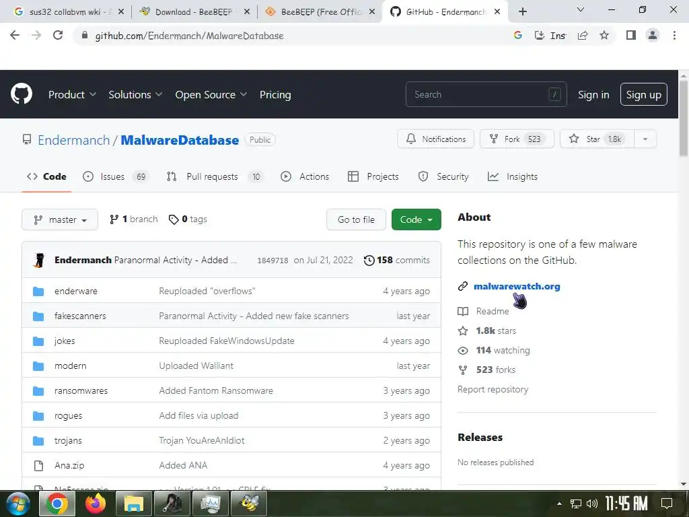Image resolution: width=689 pixels, height=517 pixels.
Task: Open Chrome three-dot menu
Action: point(674,35)
